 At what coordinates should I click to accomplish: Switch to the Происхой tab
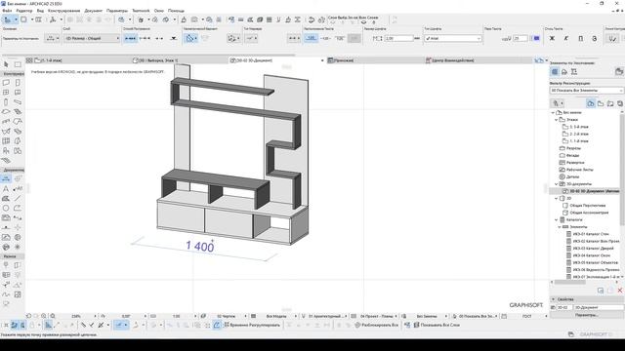coord(375,60)
